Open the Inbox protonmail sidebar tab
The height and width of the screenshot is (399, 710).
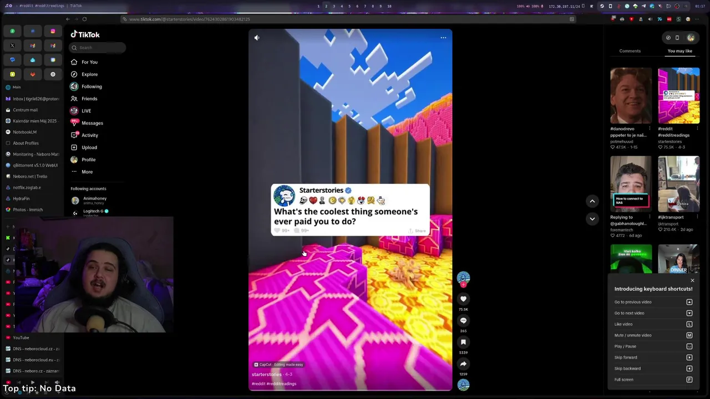point(32,99)
